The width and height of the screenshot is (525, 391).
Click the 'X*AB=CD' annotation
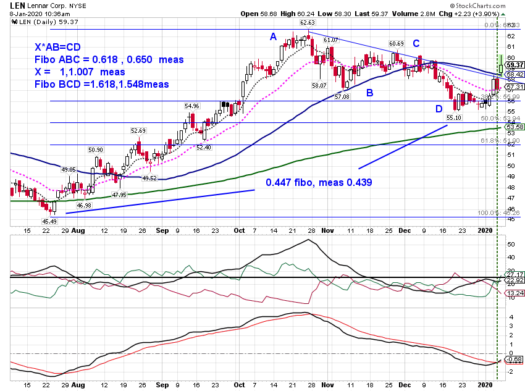(57, 47)
